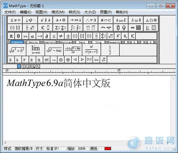Insert the infinity symbol next to theta

point(25,36)
